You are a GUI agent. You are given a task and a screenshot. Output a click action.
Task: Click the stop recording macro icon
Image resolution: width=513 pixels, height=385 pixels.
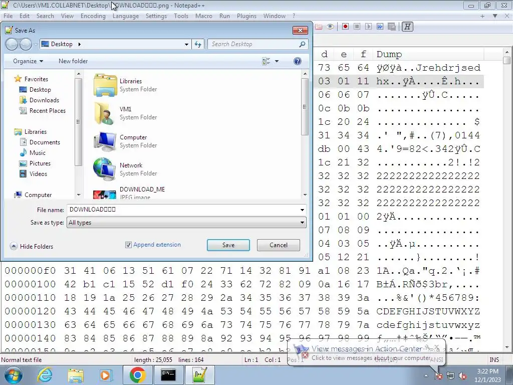357,27
